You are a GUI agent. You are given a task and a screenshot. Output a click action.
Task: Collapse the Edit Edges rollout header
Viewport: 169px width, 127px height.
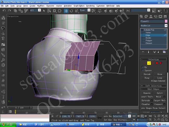153,89
